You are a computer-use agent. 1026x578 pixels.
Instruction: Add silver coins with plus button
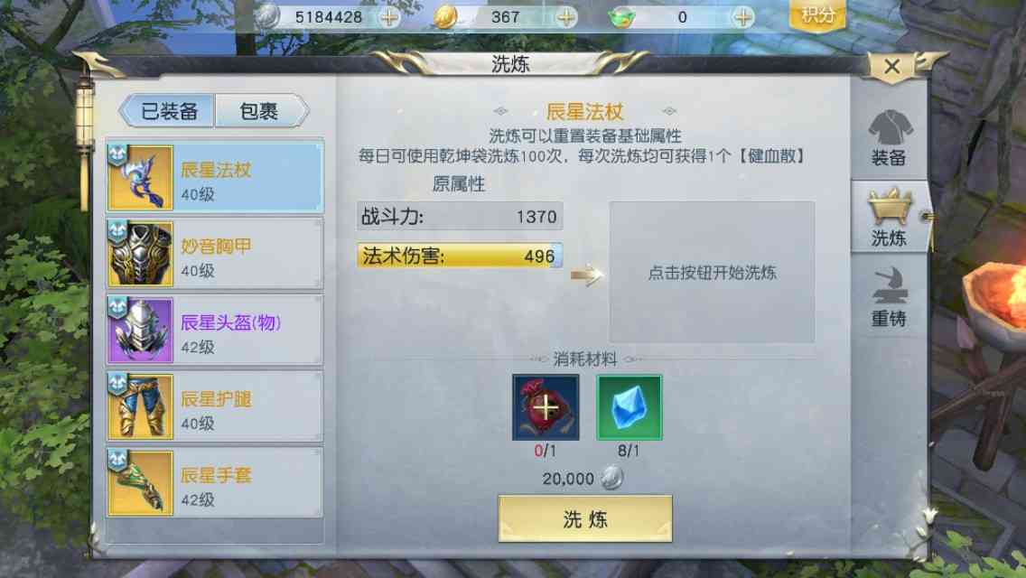[x=389, y=17]
